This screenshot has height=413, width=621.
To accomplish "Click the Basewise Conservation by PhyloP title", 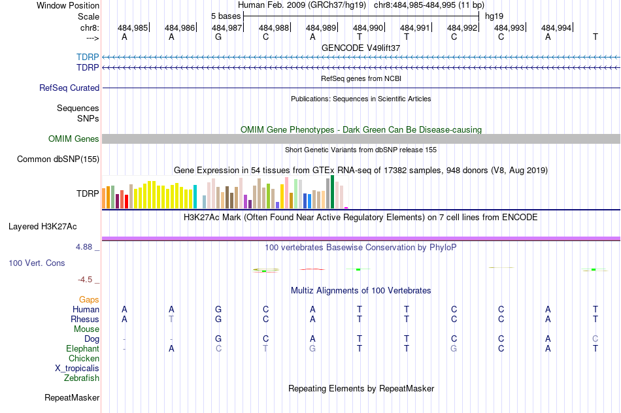I will coord(361,248).
